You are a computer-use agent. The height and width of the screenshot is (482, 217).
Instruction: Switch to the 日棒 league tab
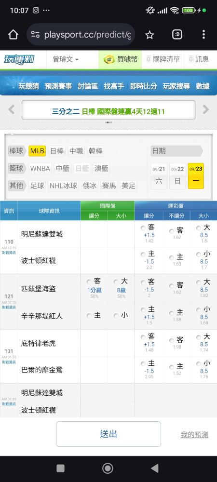pyautogui.click(x=57, y=151)
